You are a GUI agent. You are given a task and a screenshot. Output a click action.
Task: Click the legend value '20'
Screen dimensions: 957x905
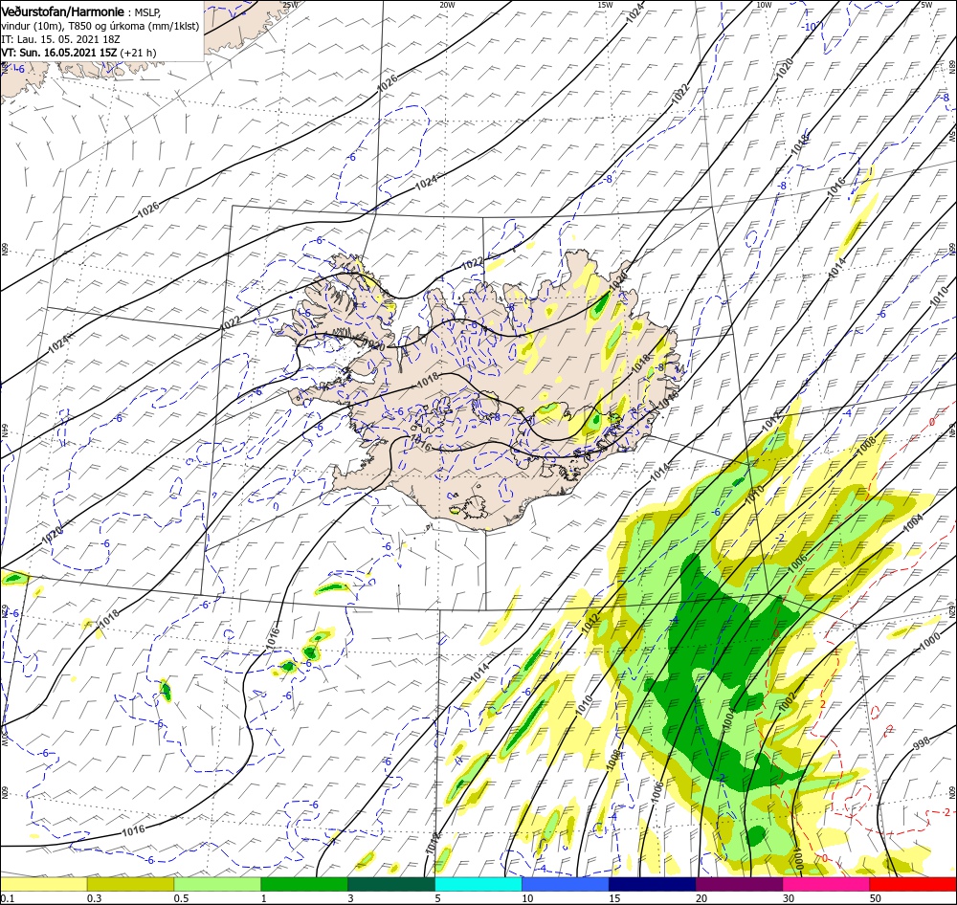click(701, 897)
